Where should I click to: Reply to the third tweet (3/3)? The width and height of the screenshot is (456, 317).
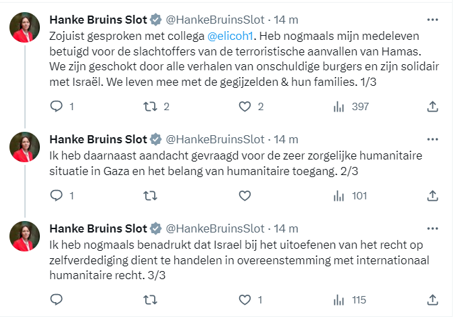[x=57, y=299]
